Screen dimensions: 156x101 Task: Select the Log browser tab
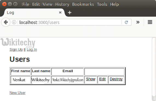[x=34, y=13]
